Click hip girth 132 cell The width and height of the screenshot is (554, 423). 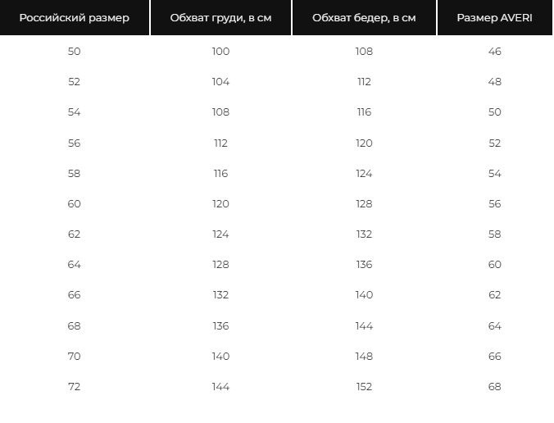pos(364,234)
